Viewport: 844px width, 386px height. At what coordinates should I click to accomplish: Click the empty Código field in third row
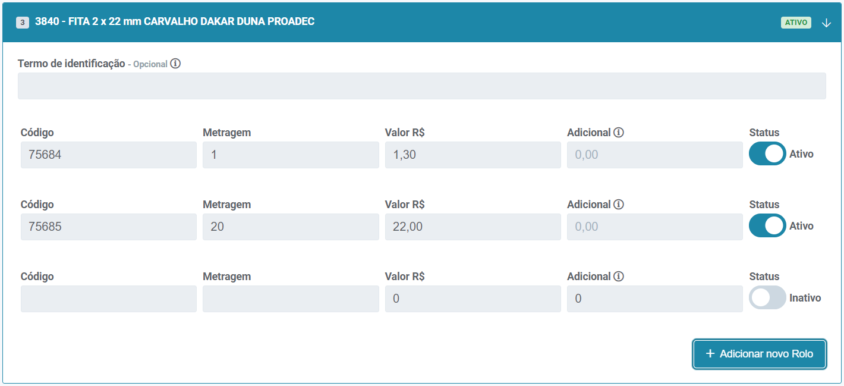[x=108, y=299]
